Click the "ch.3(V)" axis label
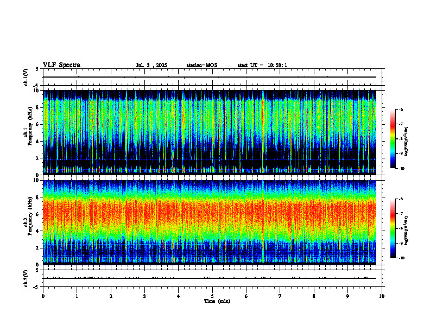Screen dimensions: 430x332 click(26, 278)
